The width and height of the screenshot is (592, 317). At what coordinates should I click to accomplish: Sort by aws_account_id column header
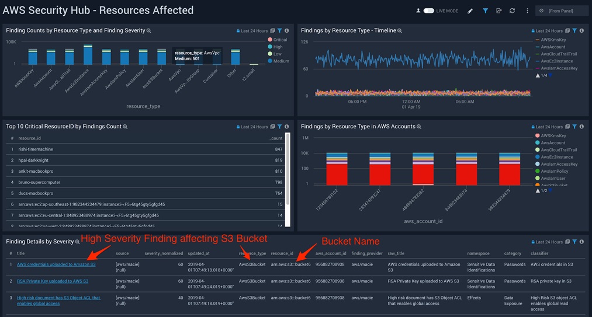(331, 253)
